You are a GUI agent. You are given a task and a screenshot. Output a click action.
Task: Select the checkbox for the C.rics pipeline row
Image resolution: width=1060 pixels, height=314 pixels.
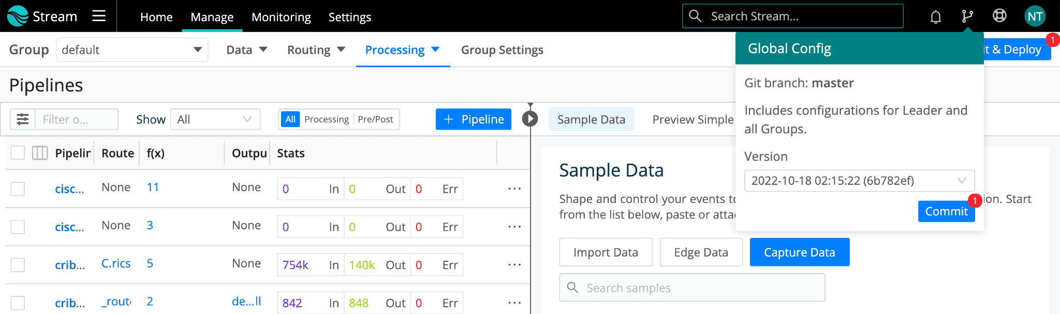[x=18, y=265]
